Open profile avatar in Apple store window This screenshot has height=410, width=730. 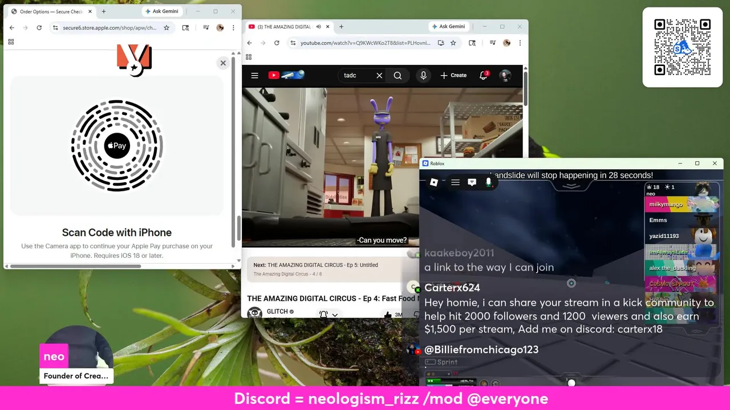coord(220,27)
